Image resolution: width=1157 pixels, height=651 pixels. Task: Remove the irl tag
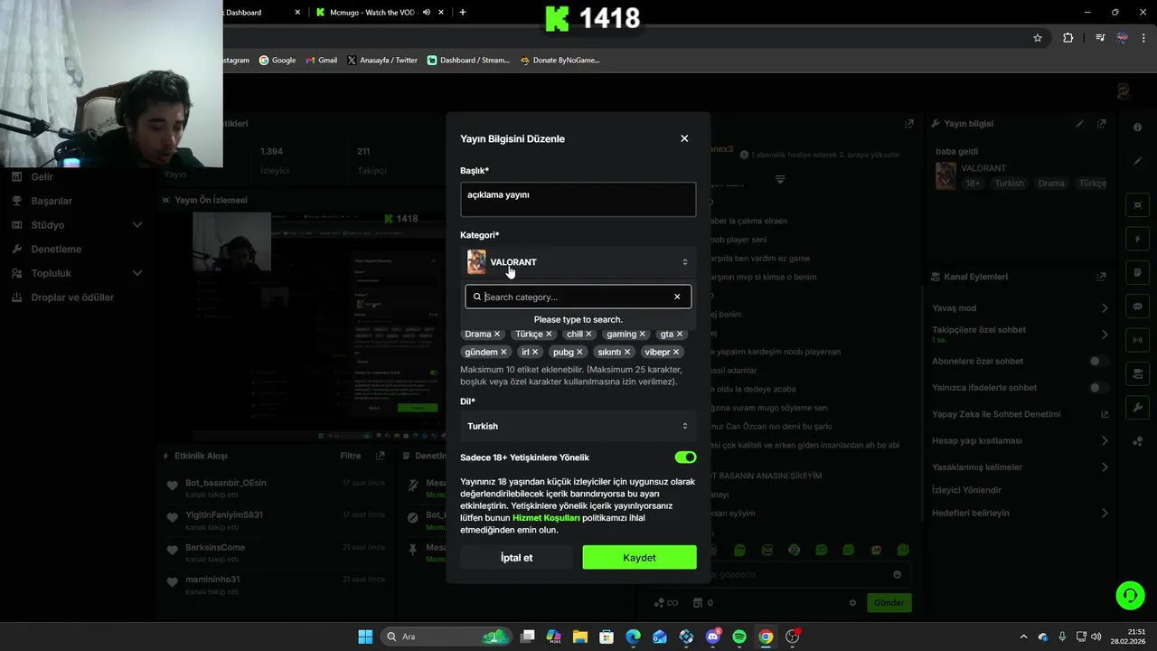pyautogui.click(x=535, y=352)
